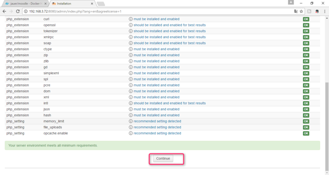This screenshot has width=329, height=175.
Task: Click the info icon in the xmlrpc row
Action: point(130,37)
